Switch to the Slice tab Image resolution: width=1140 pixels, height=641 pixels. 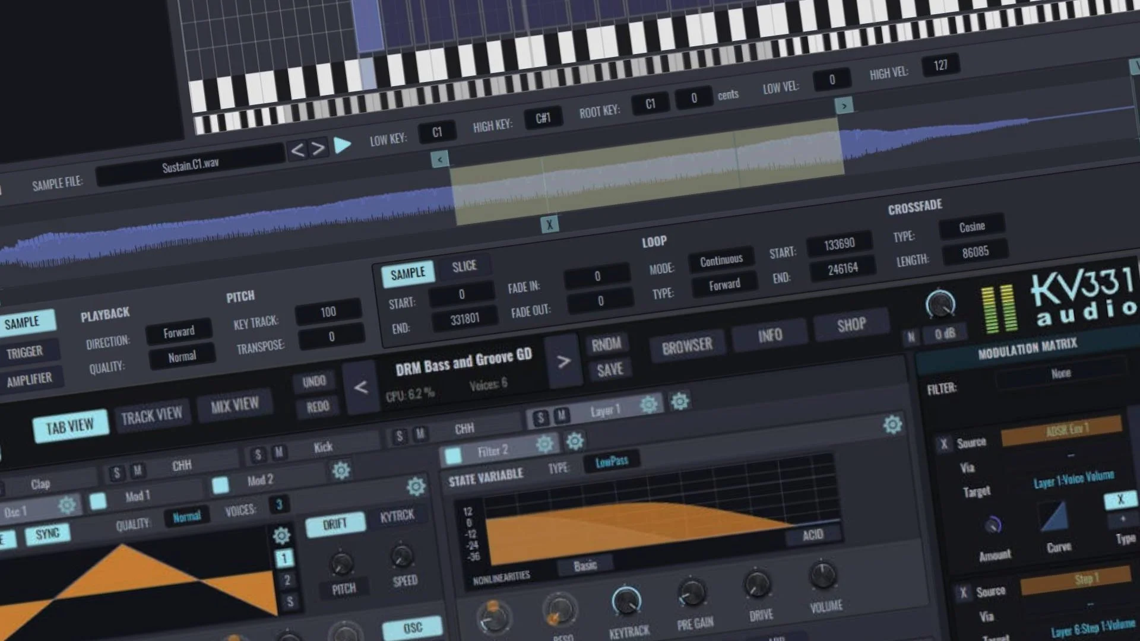pos(464,266)
